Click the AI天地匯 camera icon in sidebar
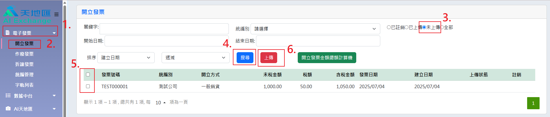Screen dimensions: 550x117 pyautogui.click(x=8, y=109)
